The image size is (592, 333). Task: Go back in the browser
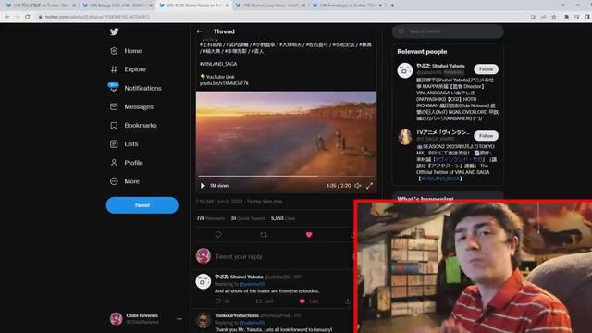click(x=6, y=17)
